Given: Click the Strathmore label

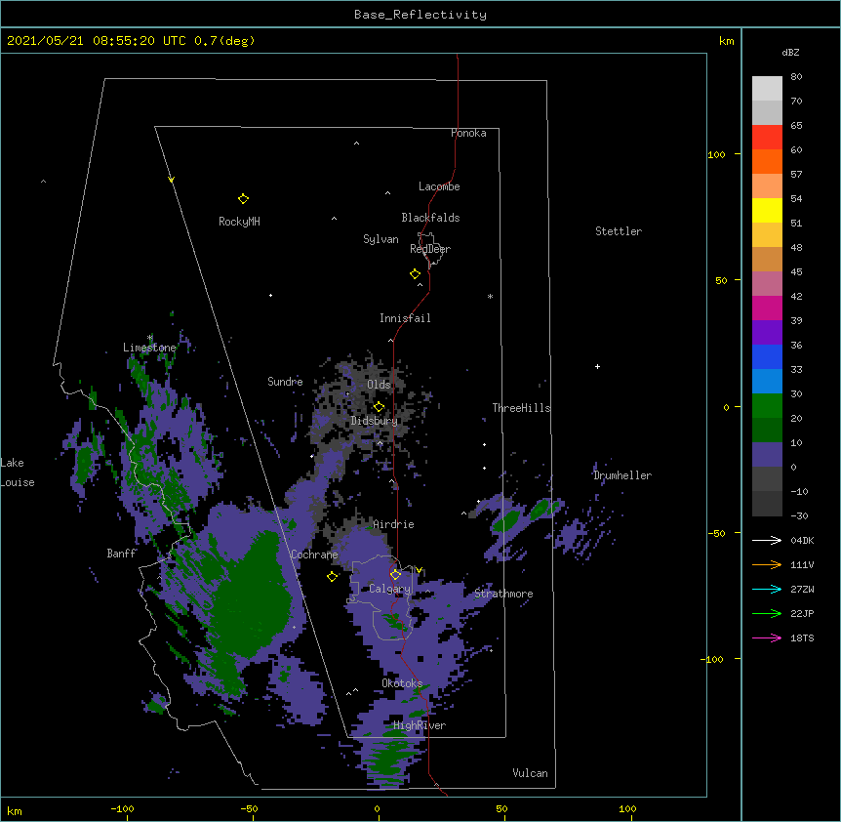Looking at the screenshot, I should (x=503, y=594).
